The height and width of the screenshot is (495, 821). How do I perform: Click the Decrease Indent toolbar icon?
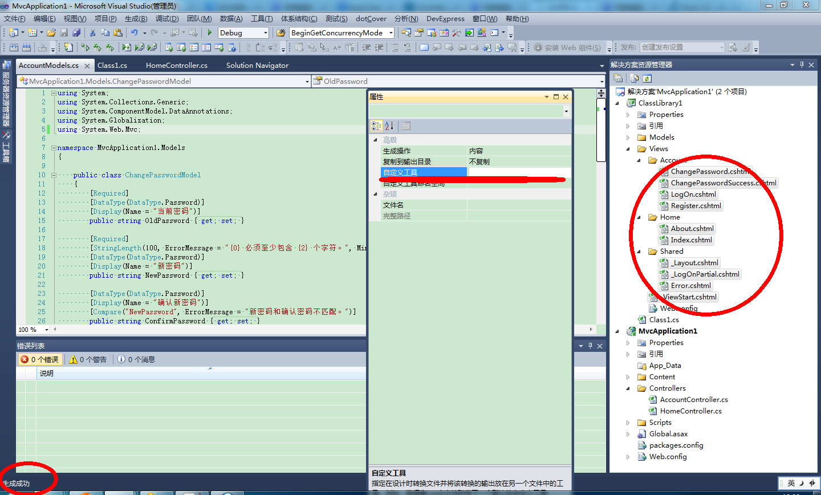[366, 47]
